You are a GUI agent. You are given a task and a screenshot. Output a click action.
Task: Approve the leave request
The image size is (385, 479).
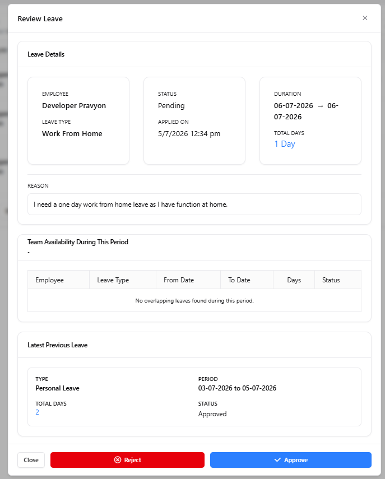[x=291, y=460]
